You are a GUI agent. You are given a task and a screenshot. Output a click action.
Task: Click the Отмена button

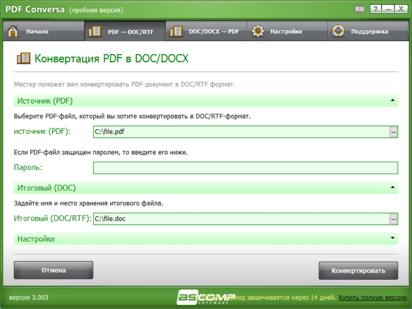pos(53,270)
